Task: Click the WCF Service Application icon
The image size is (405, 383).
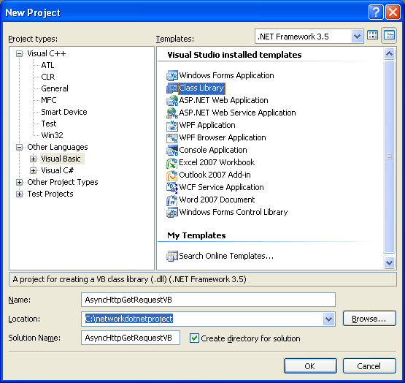Action: [x=172, y=187]
